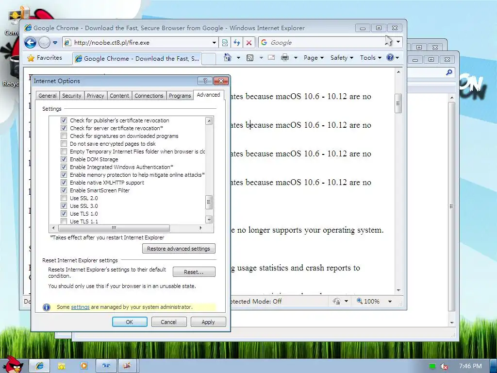
Task: Open the Angry Birds start button
Action: click(14, 364)
